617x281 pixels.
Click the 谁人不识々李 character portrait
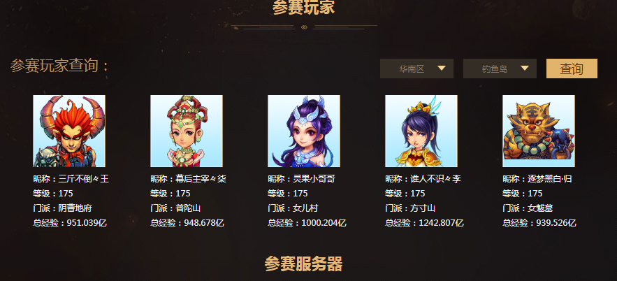tap(421, 131)
